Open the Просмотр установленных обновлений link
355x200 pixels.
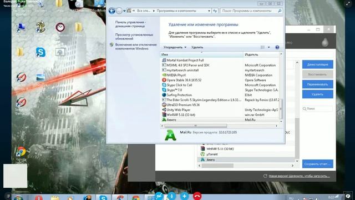coord(134,37)
